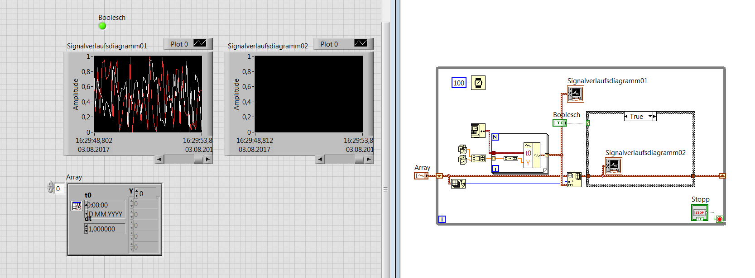
Task: Click the Signalverlaufsdiagramm01 scrollbar right arrow
Action: click(x=207, y=159)
